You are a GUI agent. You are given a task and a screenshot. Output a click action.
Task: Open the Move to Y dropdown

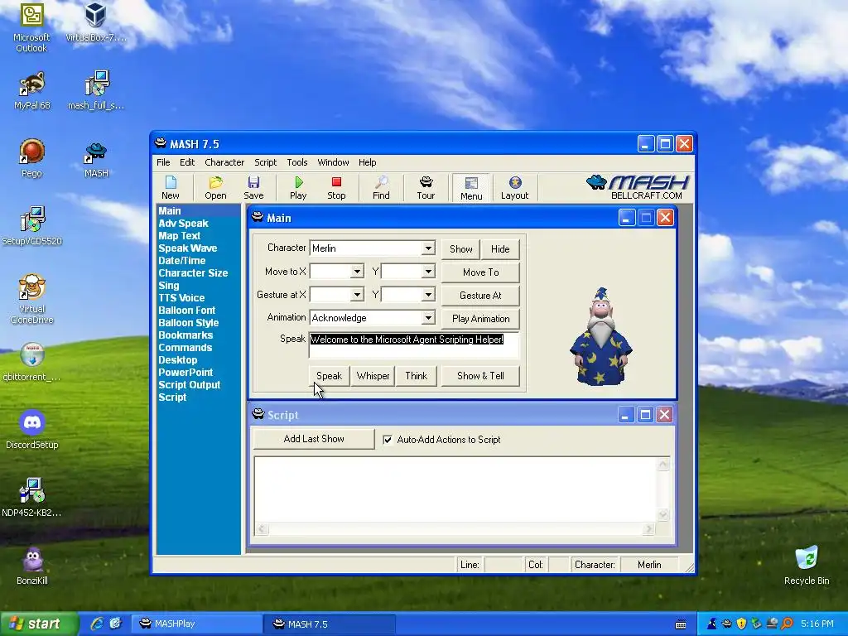point(428,272)
